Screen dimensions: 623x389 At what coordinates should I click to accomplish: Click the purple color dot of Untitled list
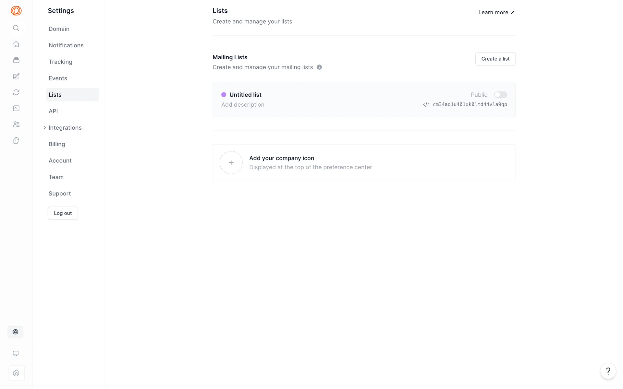[x=224, y=95]
